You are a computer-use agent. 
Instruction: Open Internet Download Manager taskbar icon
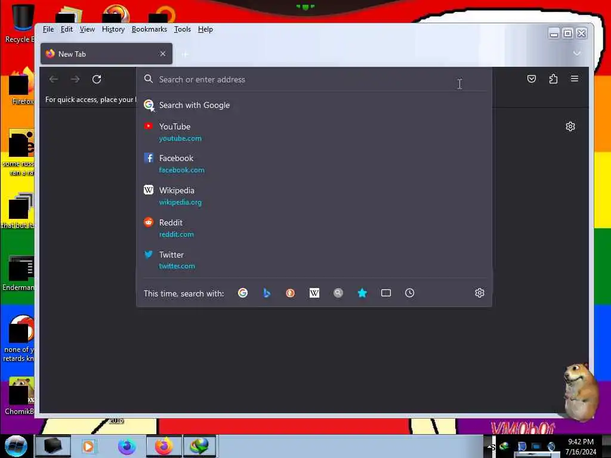coord(199,446)
